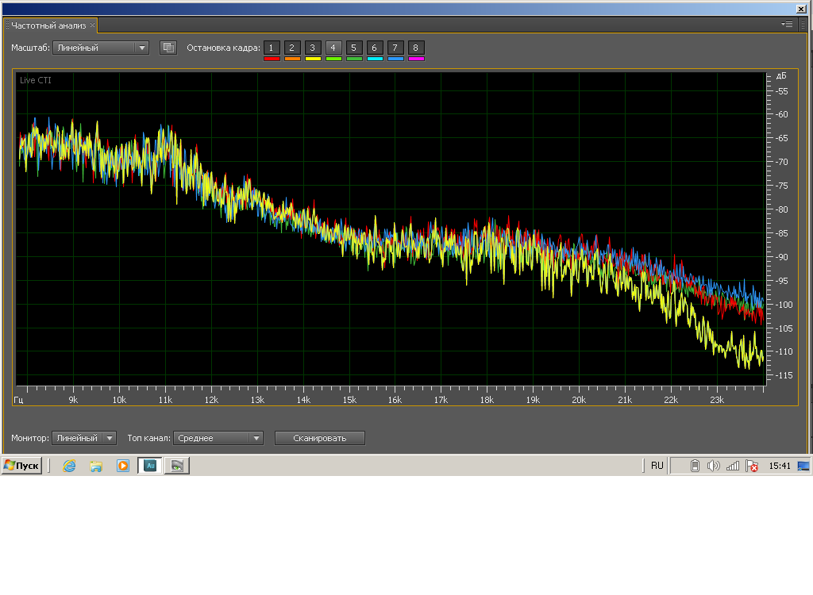Close the Частотный анализ tab
813x595 pixels.
[92, 25]
